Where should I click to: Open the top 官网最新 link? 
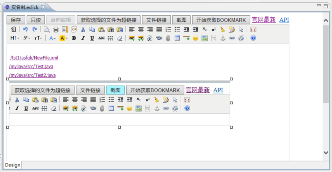264,20
